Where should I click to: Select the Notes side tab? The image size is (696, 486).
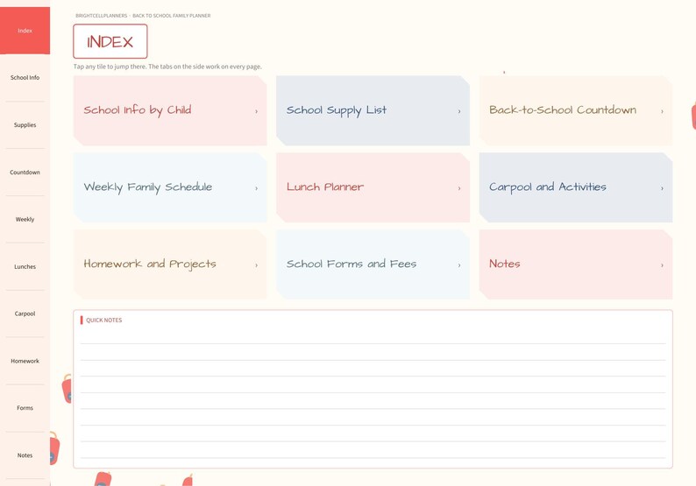pyautogui.click(x=25, y=455)
